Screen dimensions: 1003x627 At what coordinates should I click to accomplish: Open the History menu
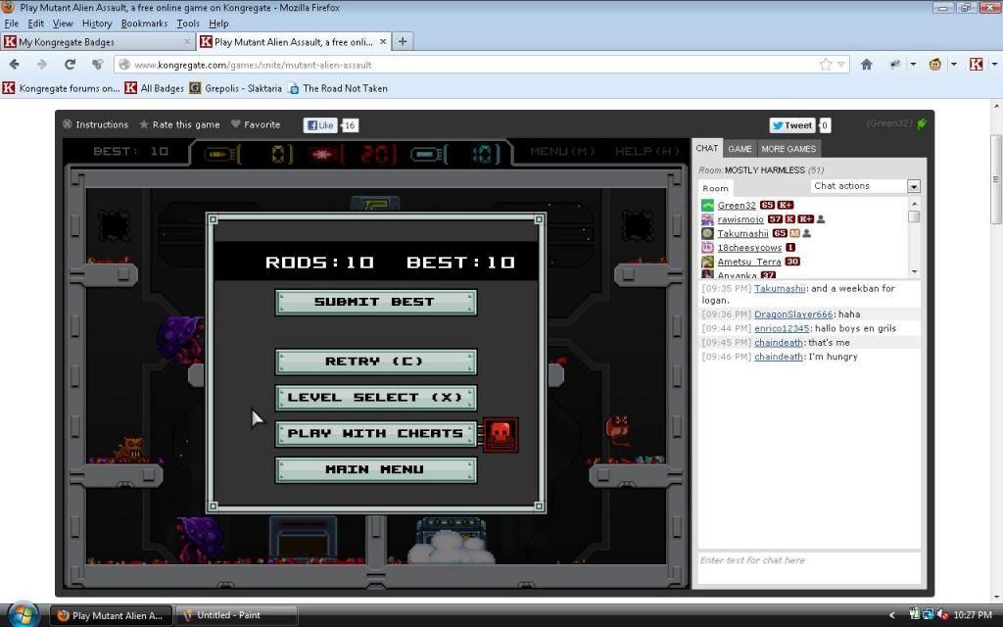97,24
